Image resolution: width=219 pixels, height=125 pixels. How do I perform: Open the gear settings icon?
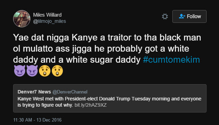tap(165, 16)
